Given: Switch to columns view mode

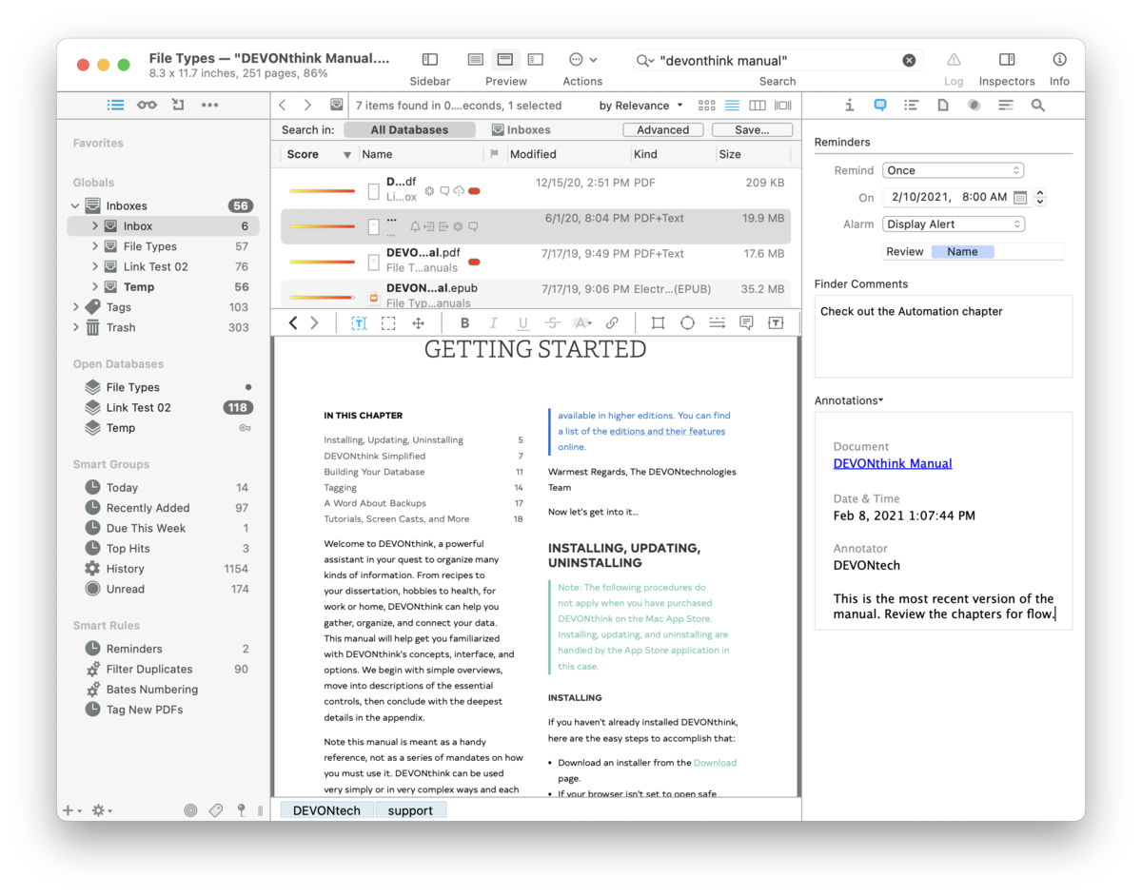Looking at the screenshot, I should 758,106.
